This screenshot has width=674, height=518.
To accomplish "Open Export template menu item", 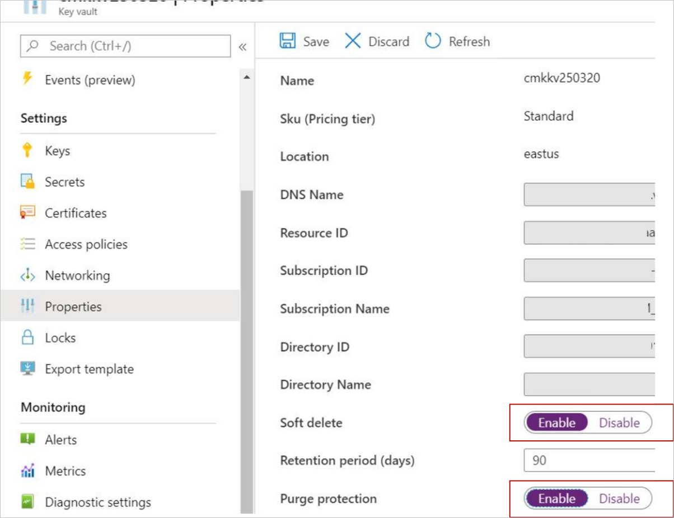I will coord(89,369).
